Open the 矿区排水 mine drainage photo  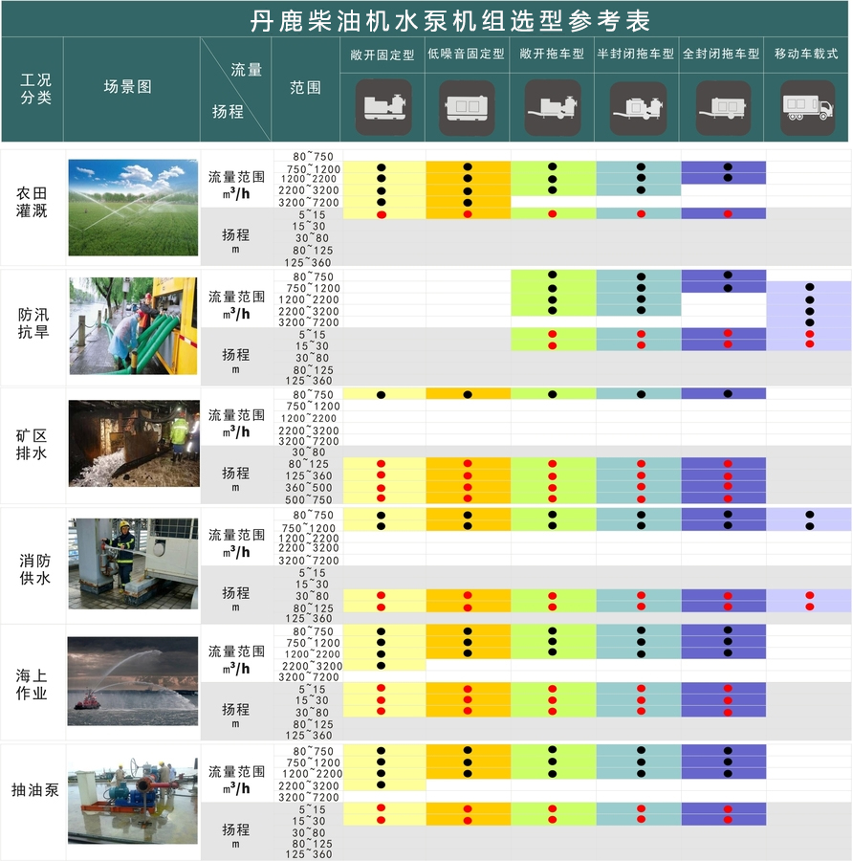click(x=134, y=443)
